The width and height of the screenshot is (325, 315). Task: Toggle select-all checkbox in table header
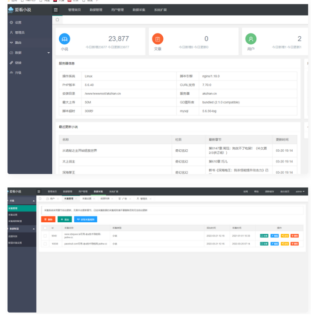click(45, 227)
